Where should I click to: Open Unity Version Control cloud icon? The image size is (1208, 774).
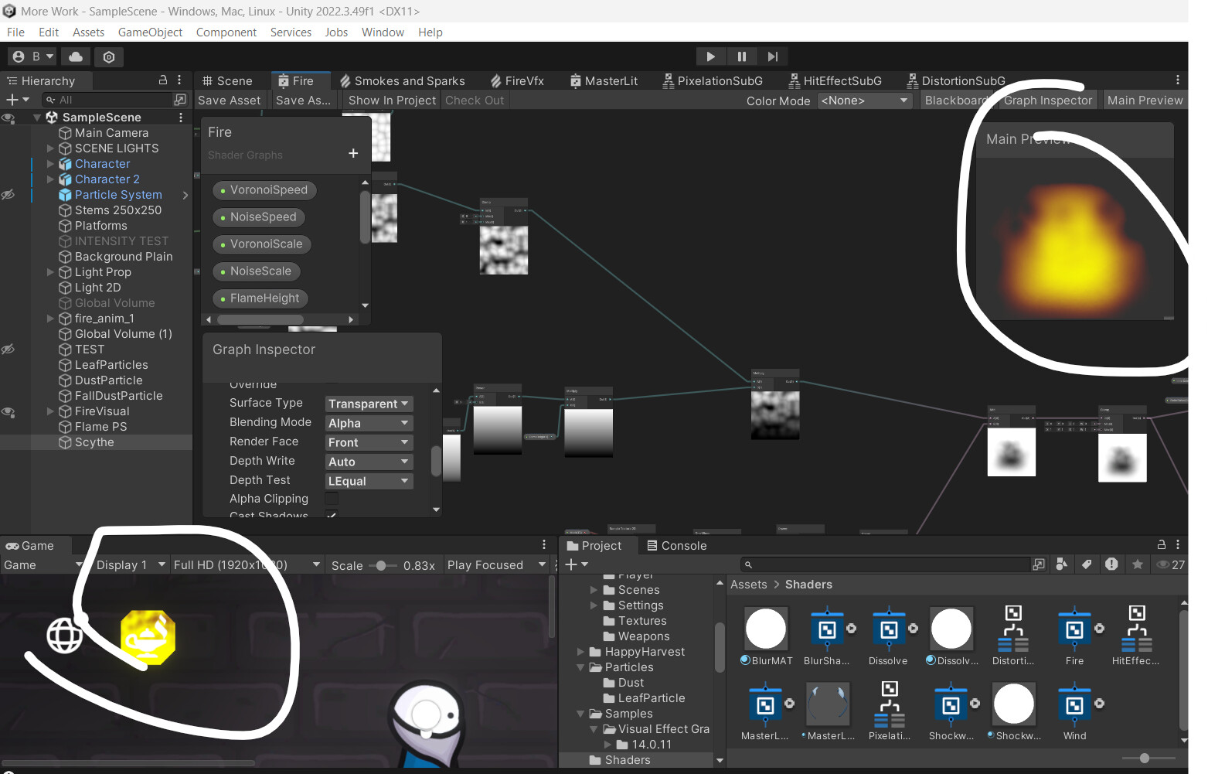click(x=77, y=56)
